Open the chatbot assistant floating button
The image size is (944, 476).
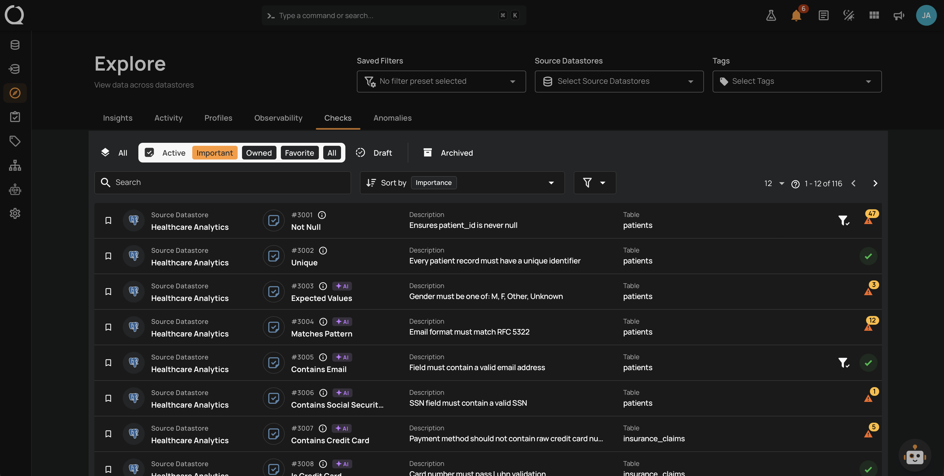point(915,455)
